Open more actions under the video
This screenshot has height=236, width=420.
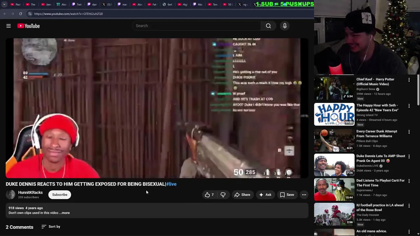tap(304, 195)
